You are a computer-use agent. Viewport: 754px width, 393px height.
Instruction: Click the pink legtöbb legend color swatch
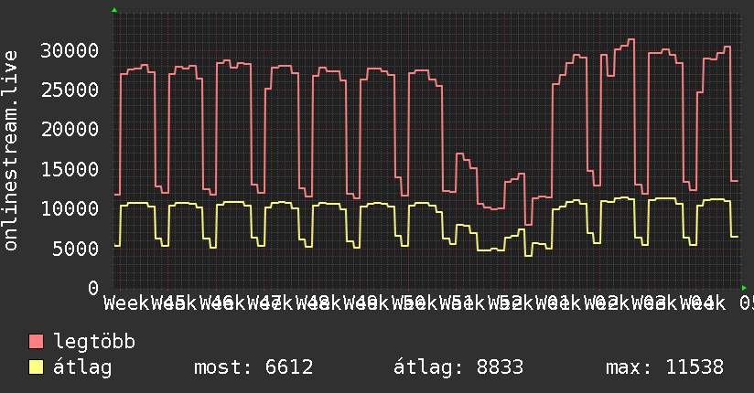(x=36, y=341)
